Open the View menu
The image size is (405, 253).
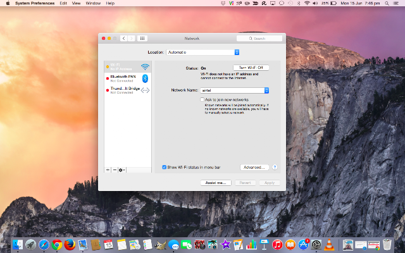click(76, 3)
